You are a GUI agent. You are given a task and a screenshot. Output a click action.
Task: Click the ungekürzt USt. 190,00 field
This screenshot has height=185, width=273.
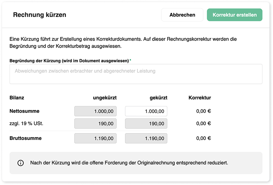pos(95,123)
